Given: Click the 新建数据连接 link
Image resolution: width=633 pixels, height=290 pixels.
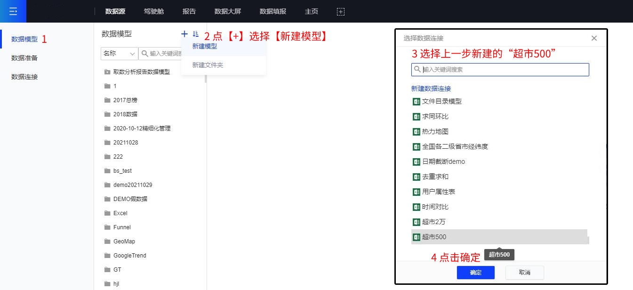Looking at the screenshot, I should pos(431,89).
